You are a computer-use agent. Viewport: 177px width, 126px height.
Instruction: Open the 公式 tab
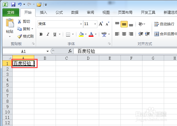(x=59, y=12)
